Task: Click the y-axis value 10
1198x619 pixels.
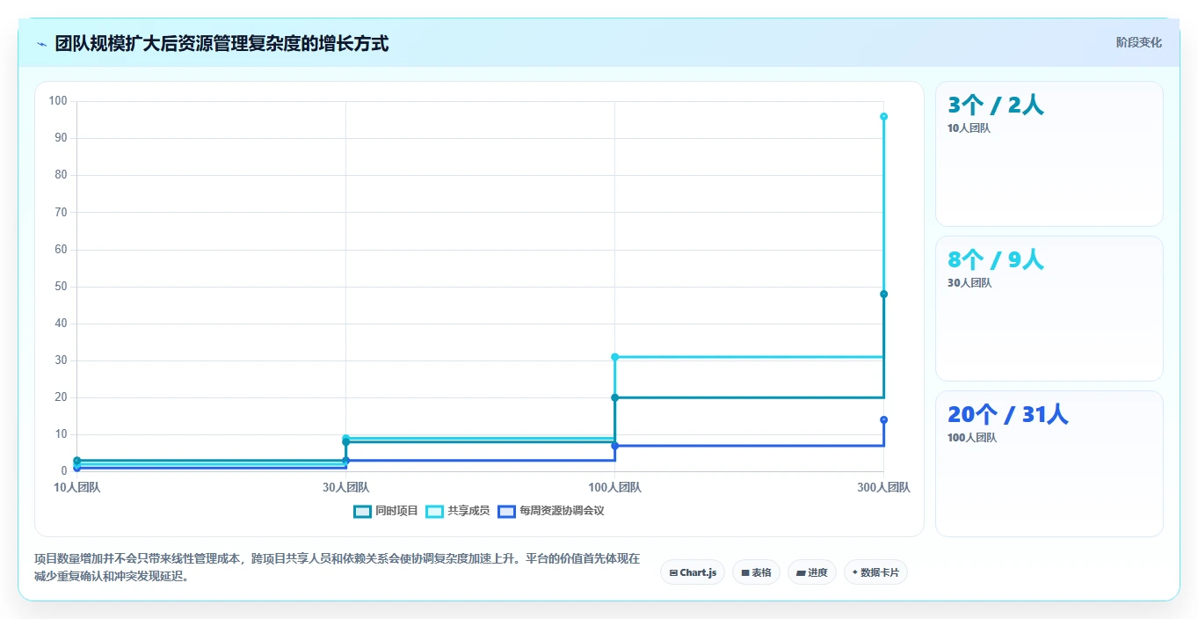Action: tap(61, 434)
